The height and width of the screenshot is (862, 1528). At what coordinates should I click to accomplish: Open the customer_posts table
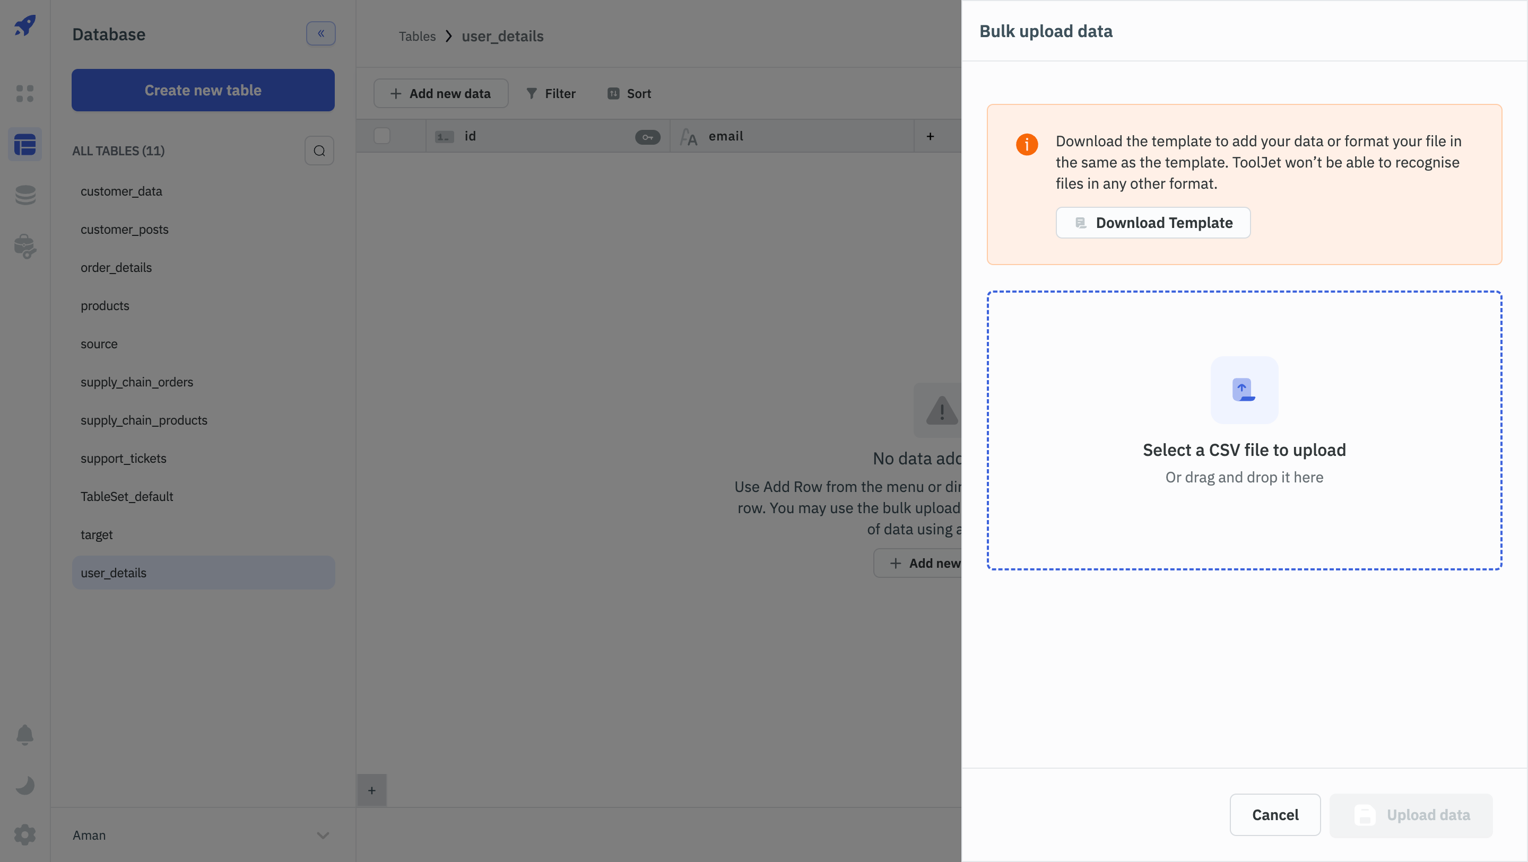tap(125, 230)
